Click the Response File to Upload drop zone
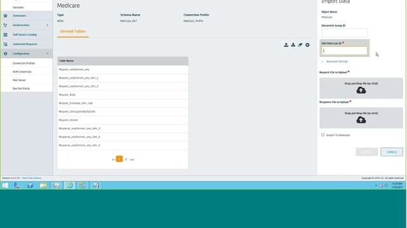The height and width of the screenshot is (228, 407). pyautogui.click(x=361, y=118)
